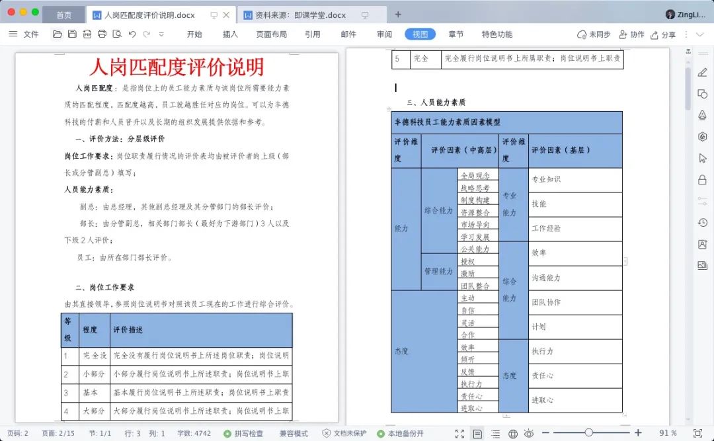Switch to outline view in status bar
714x441 pixels.
[x=495, y=433]
